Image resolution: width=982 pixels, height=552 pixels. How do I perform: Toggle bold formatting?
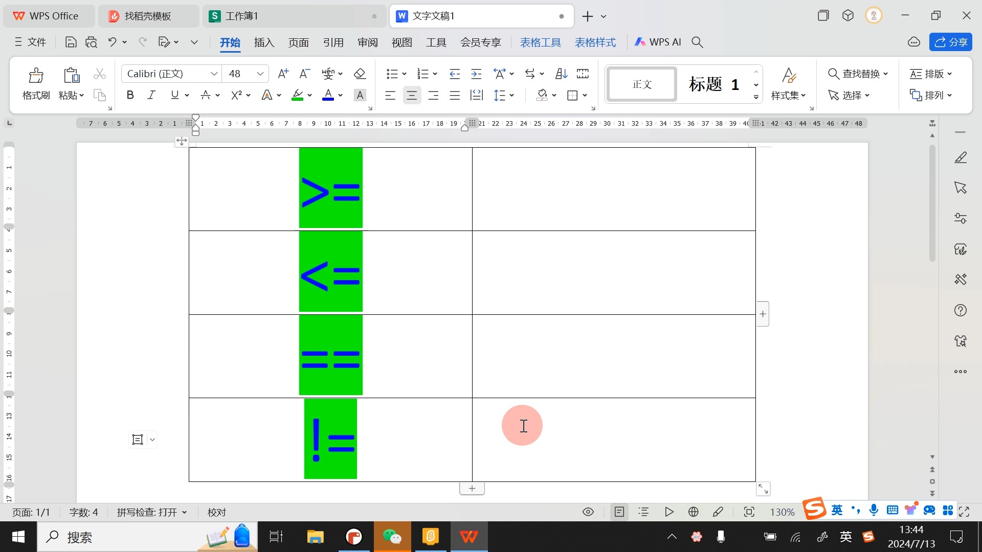click(130, 95)
